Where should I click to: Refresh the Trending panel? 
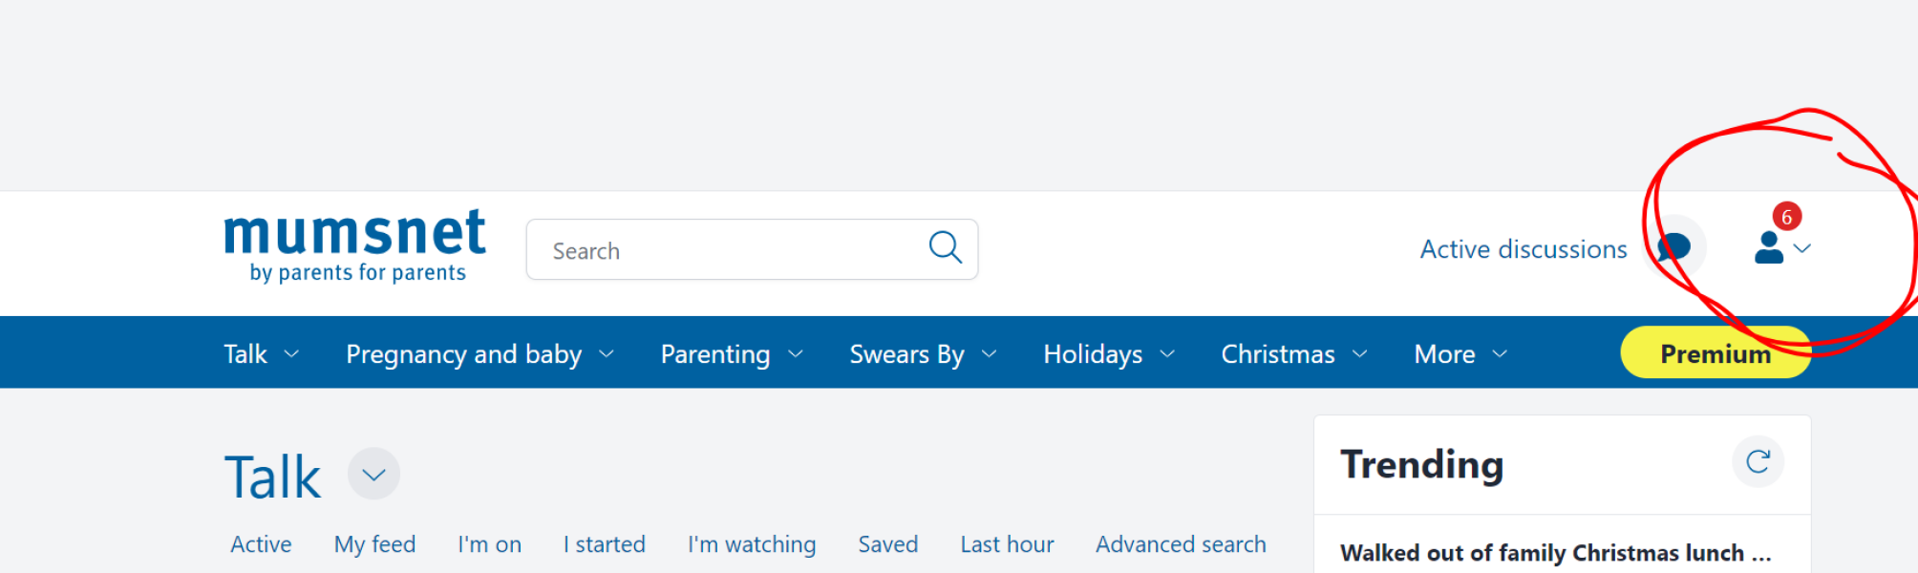tap(1758, 461)
